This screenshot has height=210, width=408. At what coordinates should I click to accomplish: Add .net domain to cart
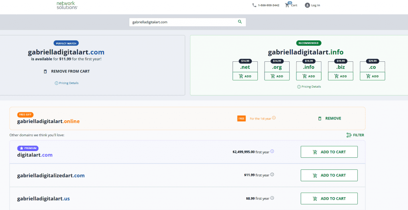click(x=245, y=76)
